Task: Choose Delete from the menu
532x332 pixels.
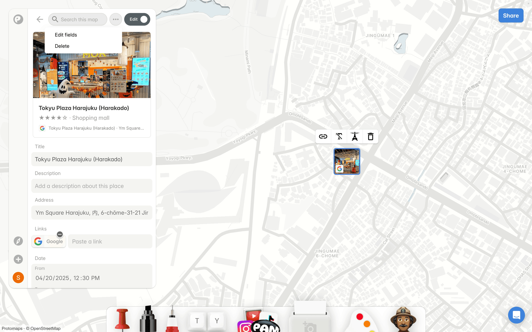Action: [62, 46]
